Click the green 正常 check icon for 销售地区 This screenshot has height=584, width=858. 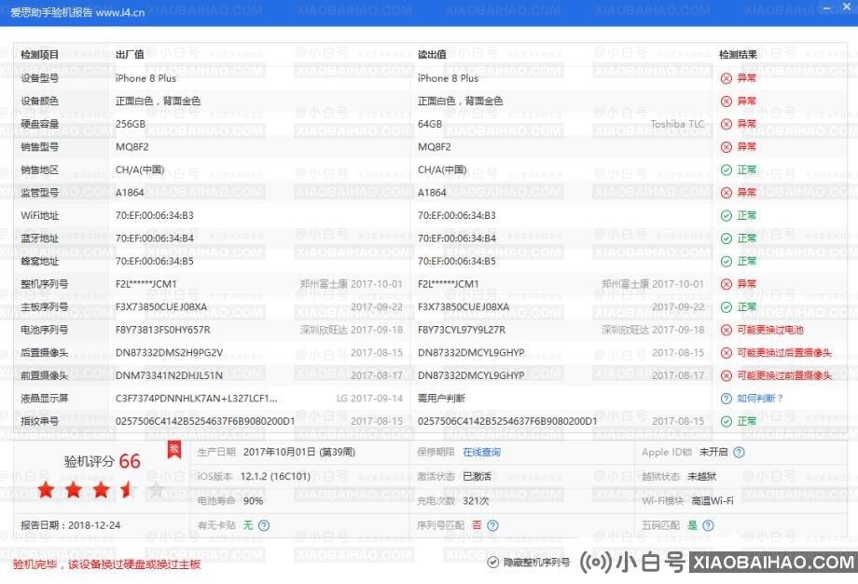coord(728,170)
